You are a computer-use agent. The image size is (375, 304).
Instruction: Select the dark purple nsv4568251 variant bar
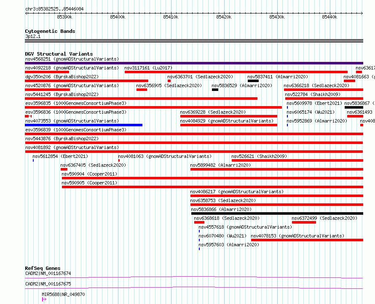coord(194,63)
